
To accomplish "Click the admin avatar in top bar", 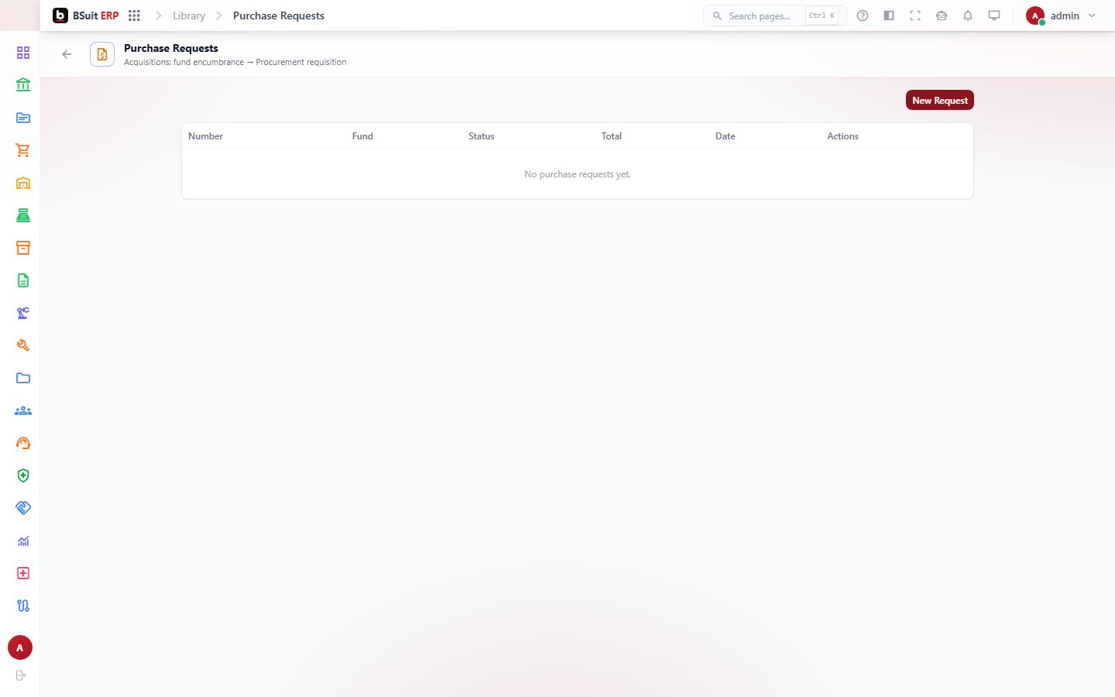I will pos(1035,15).
